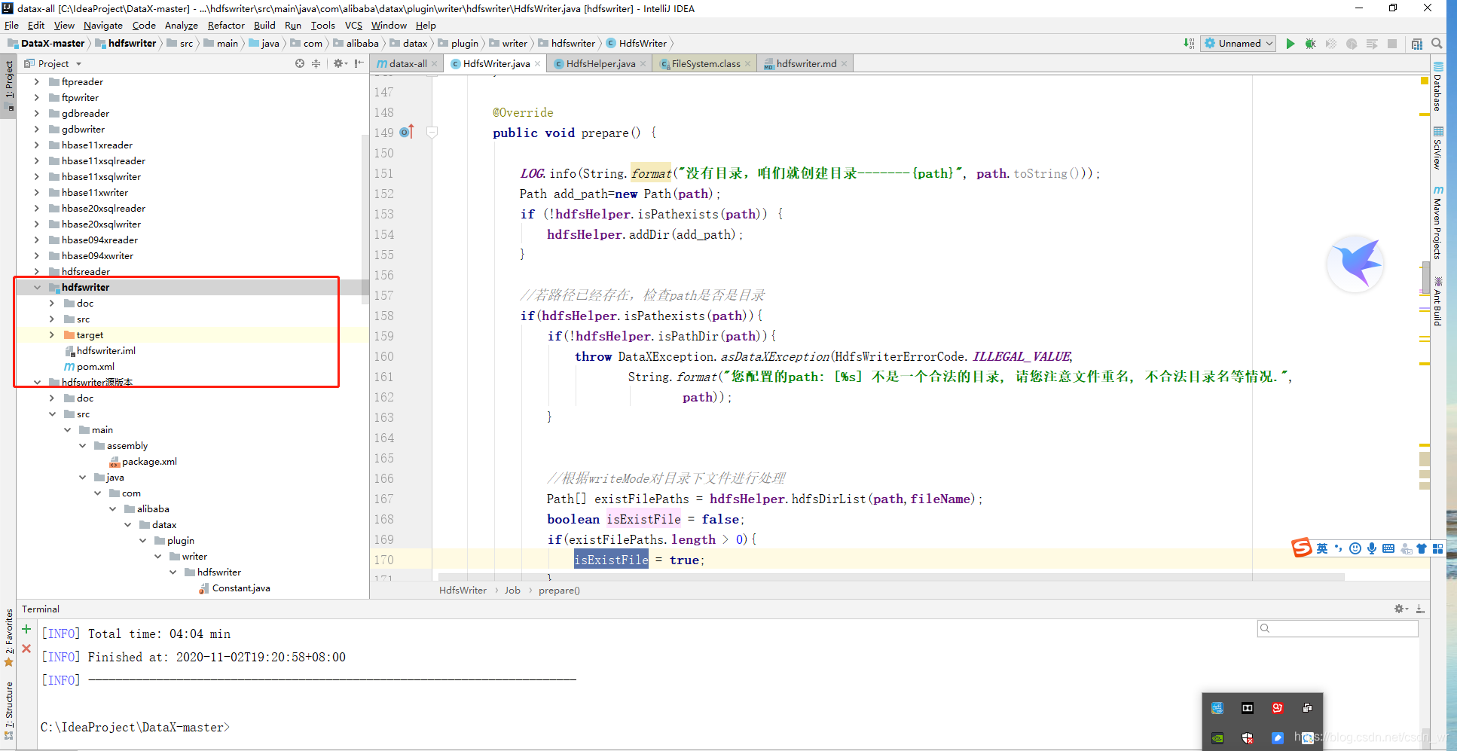Click the Build project icon with binary digits

pyautogui.click(x=1188, y=44)
